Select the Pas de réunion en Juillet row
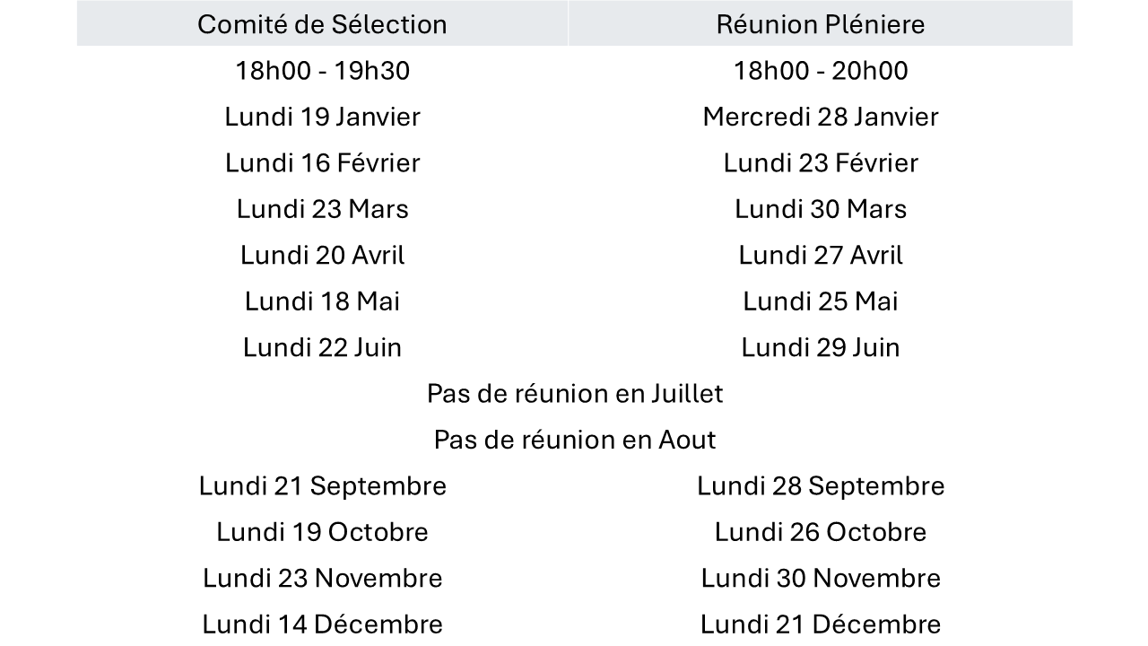 [x=574, y=394]
